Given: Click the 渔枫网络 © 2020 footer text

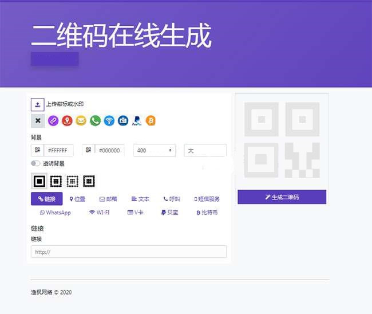Looking at the screenshot, I should coord(52,292).
